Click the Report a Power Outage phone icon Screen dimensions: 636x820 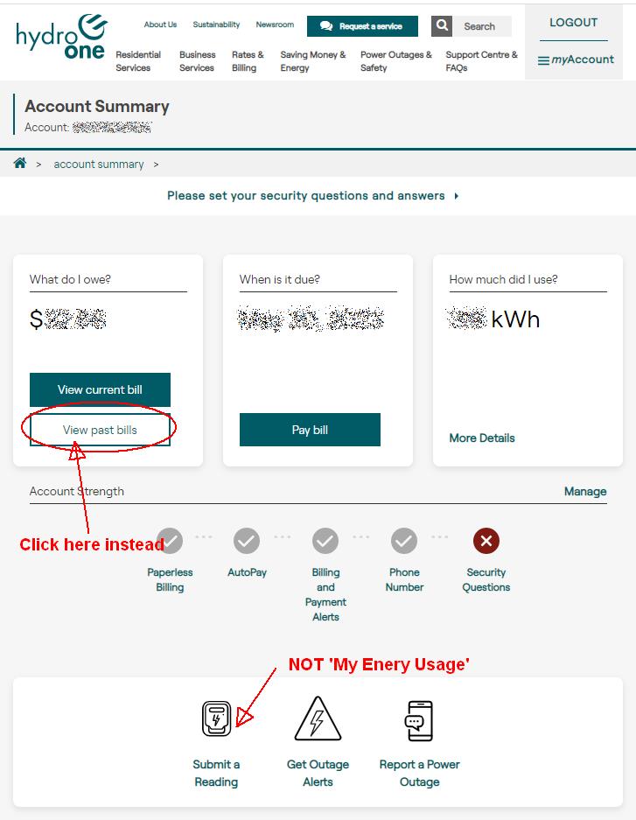pos(419,720)
